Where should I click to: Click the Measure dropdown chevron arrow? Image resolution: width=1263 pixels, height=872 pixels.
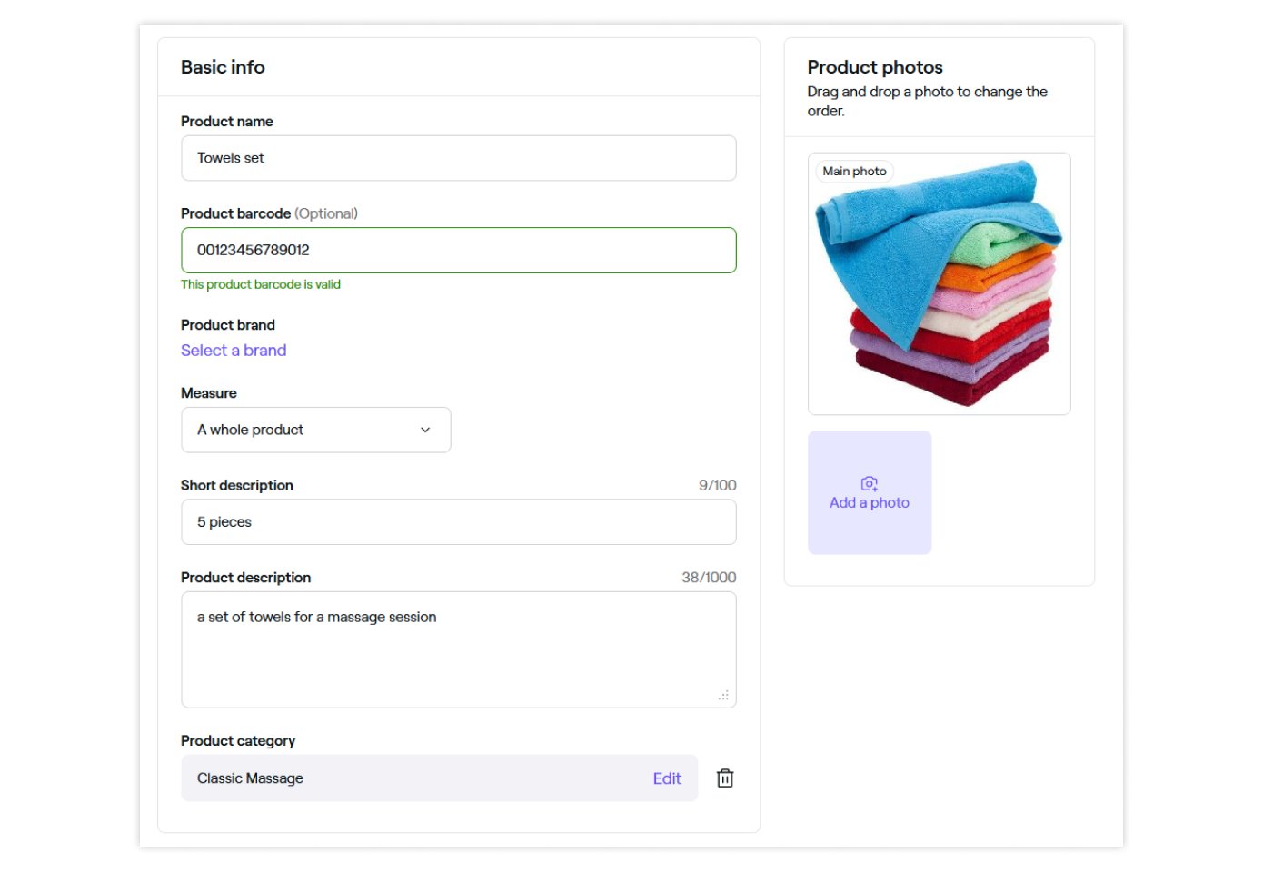tap(425, 431)
